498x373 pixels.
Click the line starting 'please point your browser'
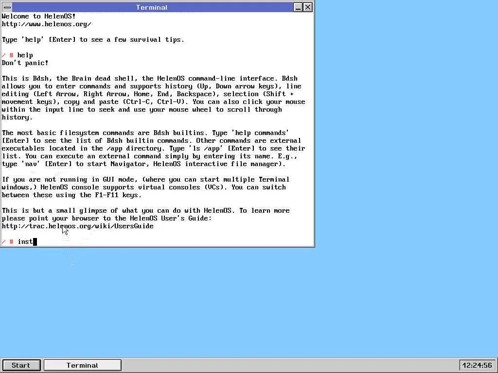click(x=107, y=218)
